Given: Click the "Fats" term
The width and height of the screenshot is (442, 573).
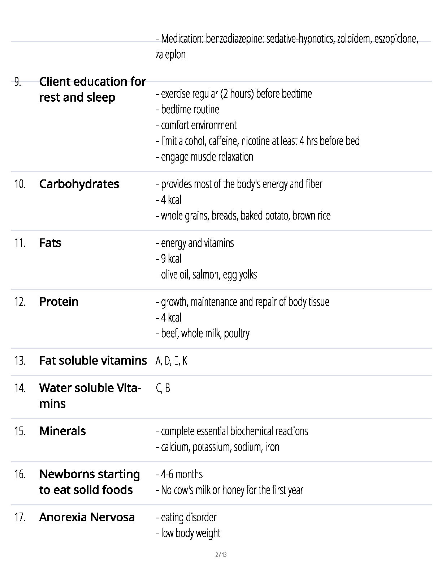Looking at the screenshot, I should pos(50,243).
